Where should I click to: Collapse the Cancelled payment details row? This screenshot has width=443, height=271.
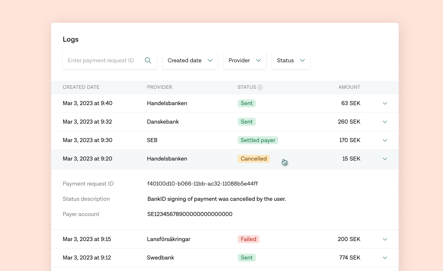coord(385,159)
